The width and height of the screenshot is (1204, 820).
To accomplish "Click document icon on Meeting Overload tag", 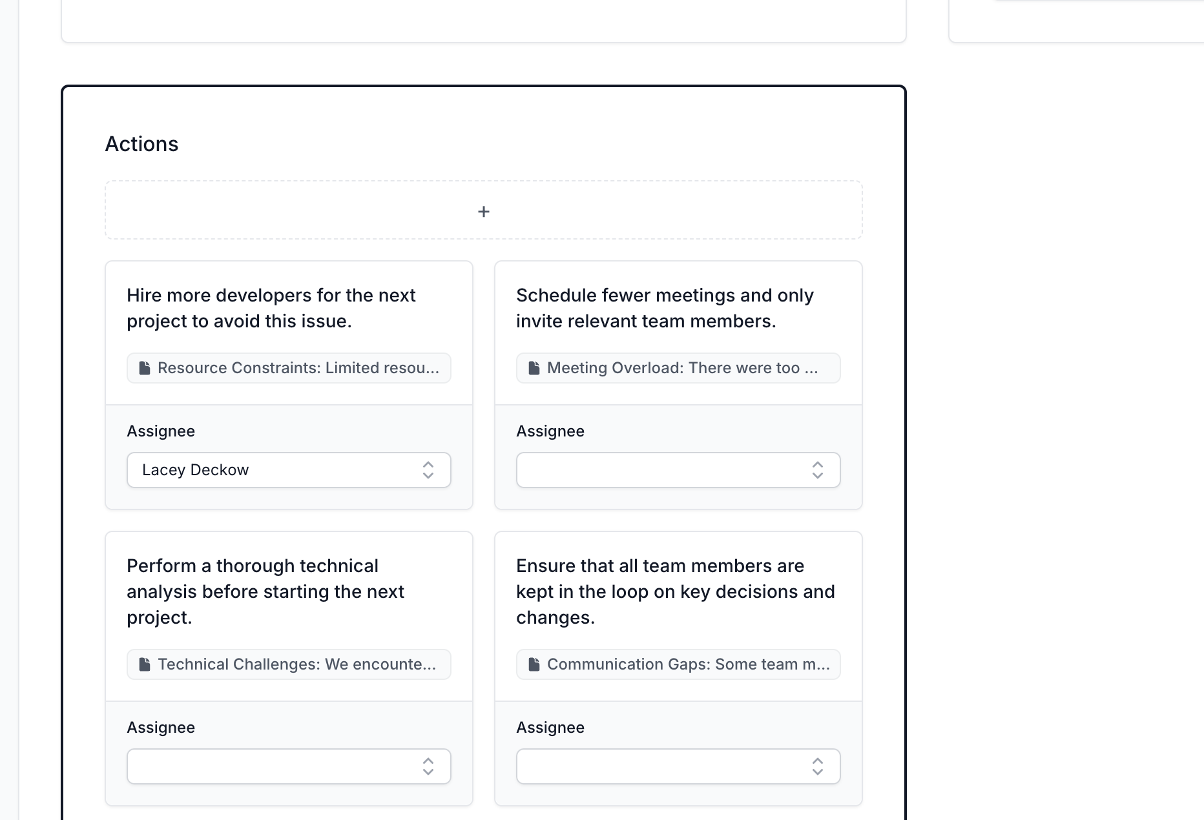I will 534,368.
